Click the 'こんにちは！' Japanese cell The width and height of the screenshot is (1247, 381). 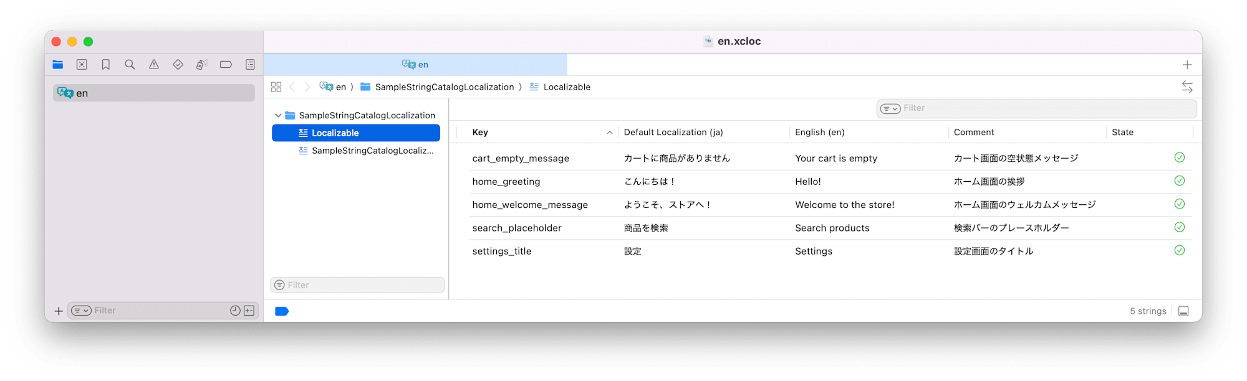click(650, 182)
